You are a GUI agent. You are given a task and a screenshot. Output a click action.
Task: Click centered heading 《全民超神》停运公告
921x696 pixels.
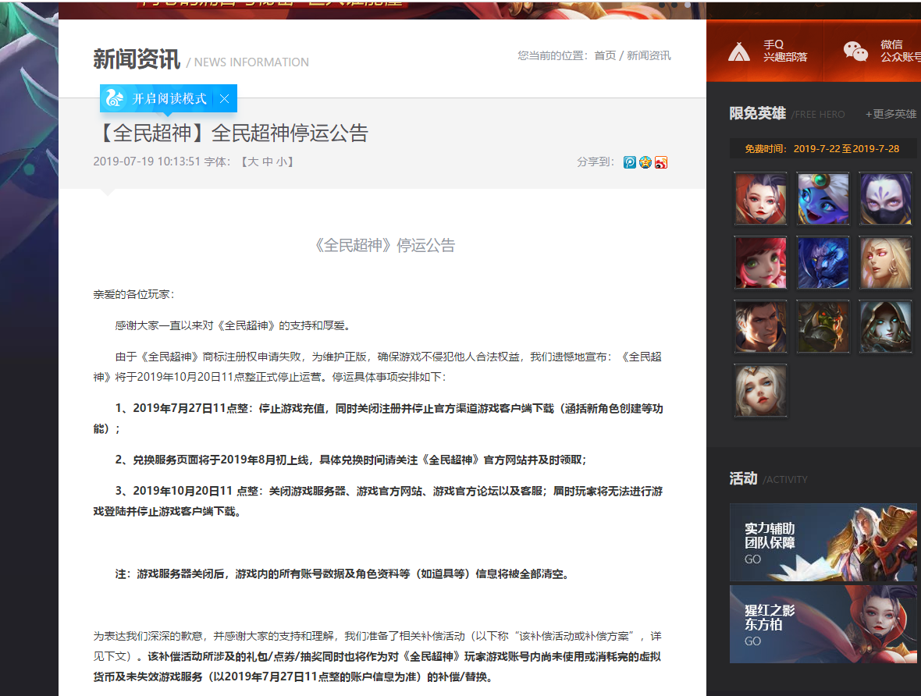[383, 245]
